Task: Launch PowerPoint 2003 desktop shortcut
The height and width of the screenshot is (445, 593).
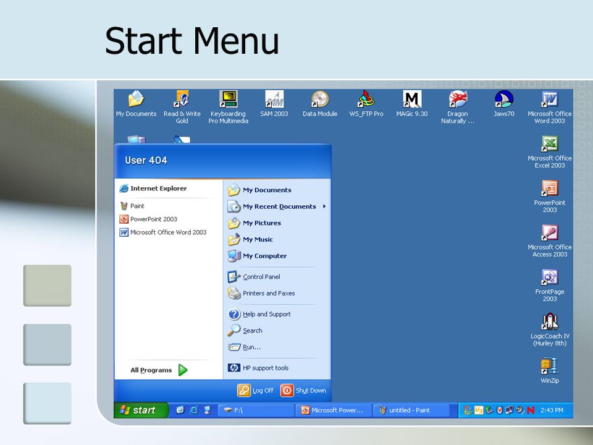Action: pos(550,196)
